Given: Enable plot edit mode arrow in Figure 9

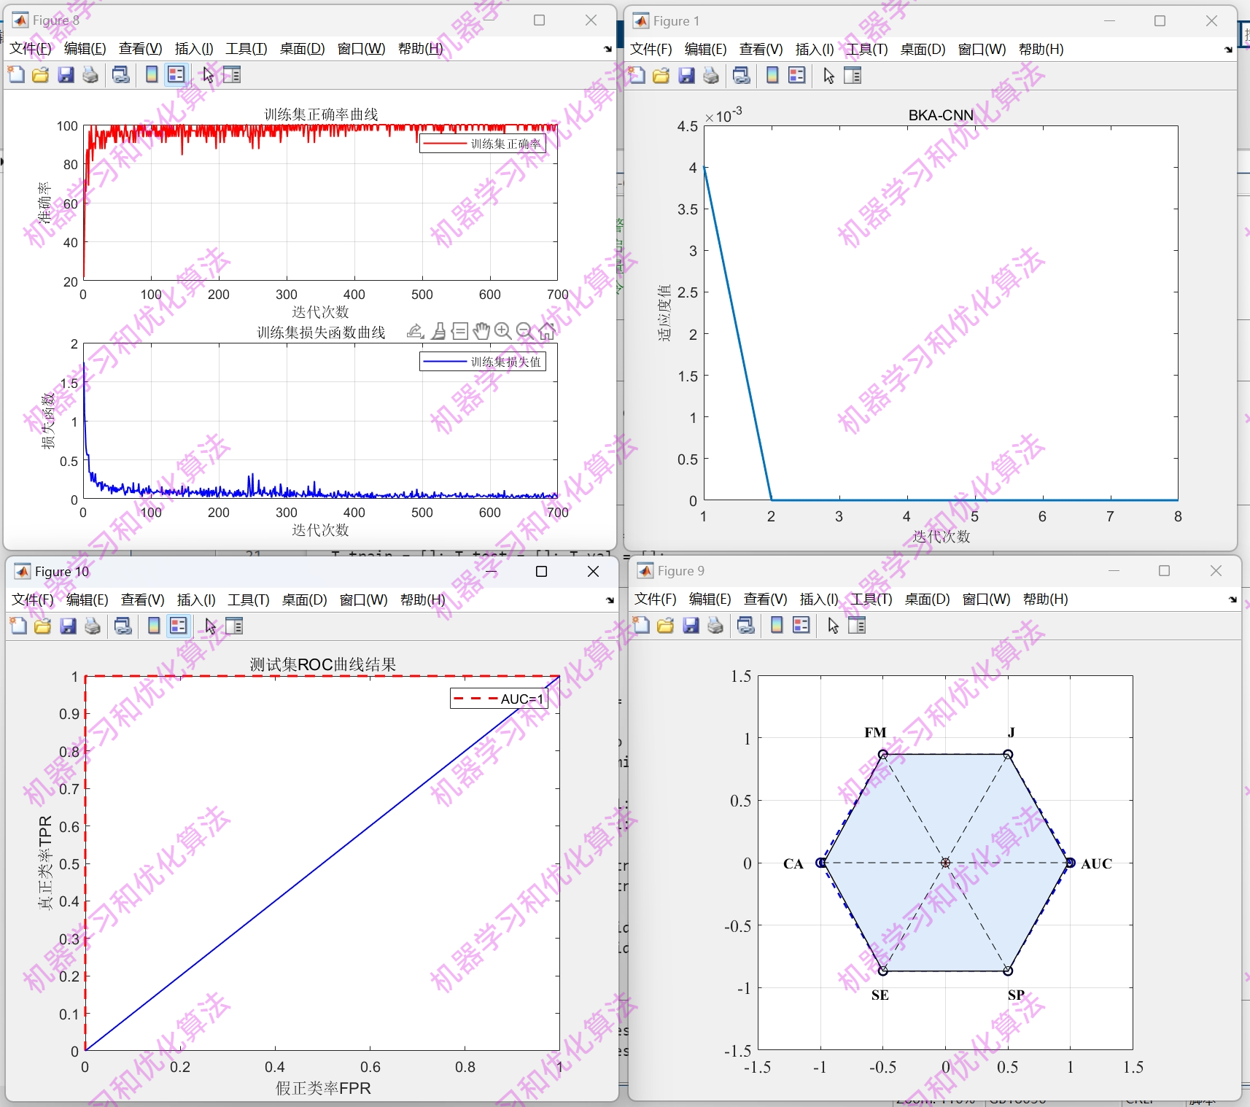Looking at the screenshot, I should coord(832,626).
